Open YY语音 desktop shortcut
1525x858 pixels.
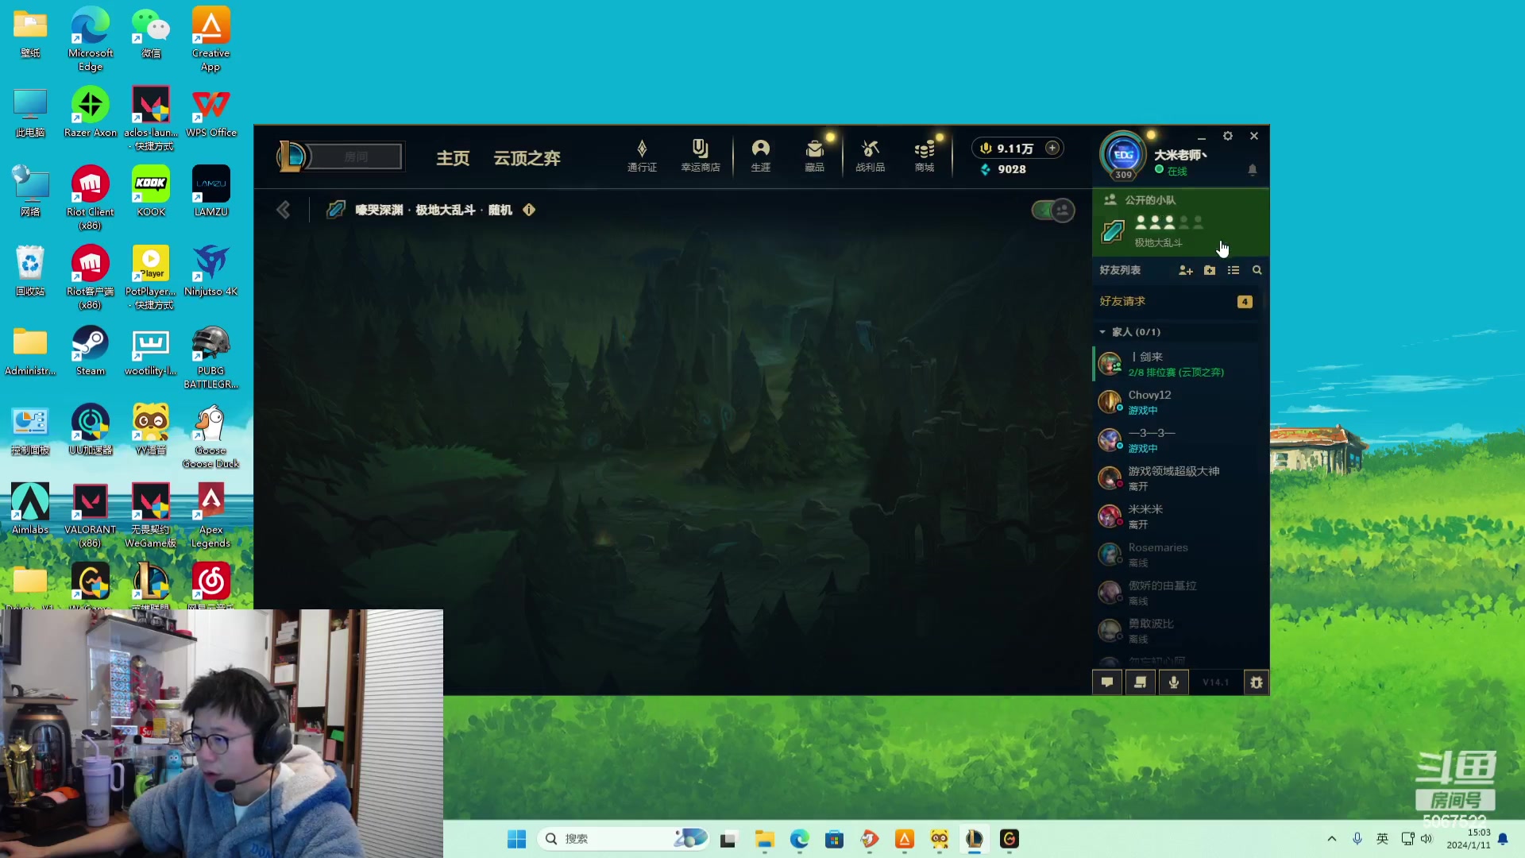pos(151,431)
